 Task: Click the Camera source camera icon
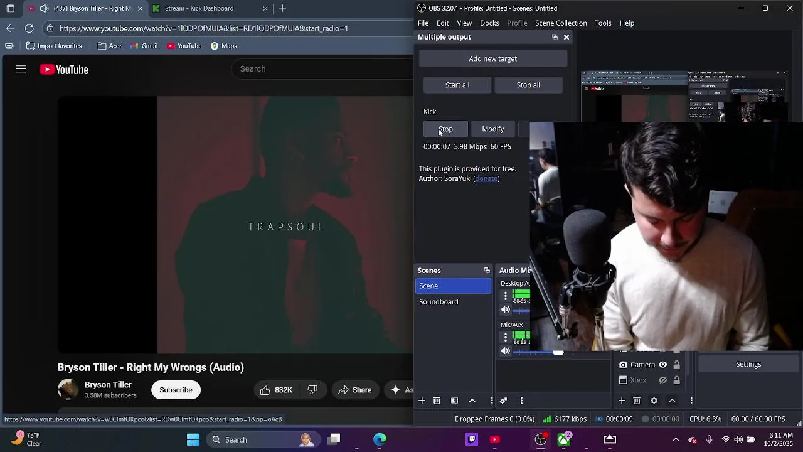(623, 365)
